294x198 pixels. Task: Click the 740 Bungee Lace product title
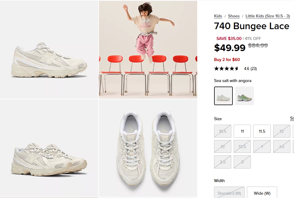[251, 26]
